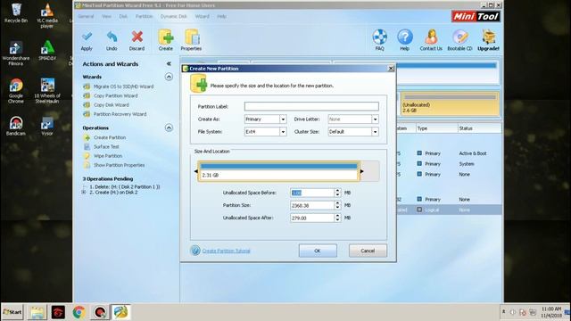The height and width of the screenshot is (321, 571).
Task: Click the Apply toolbar icon
Action: point(87,40)
